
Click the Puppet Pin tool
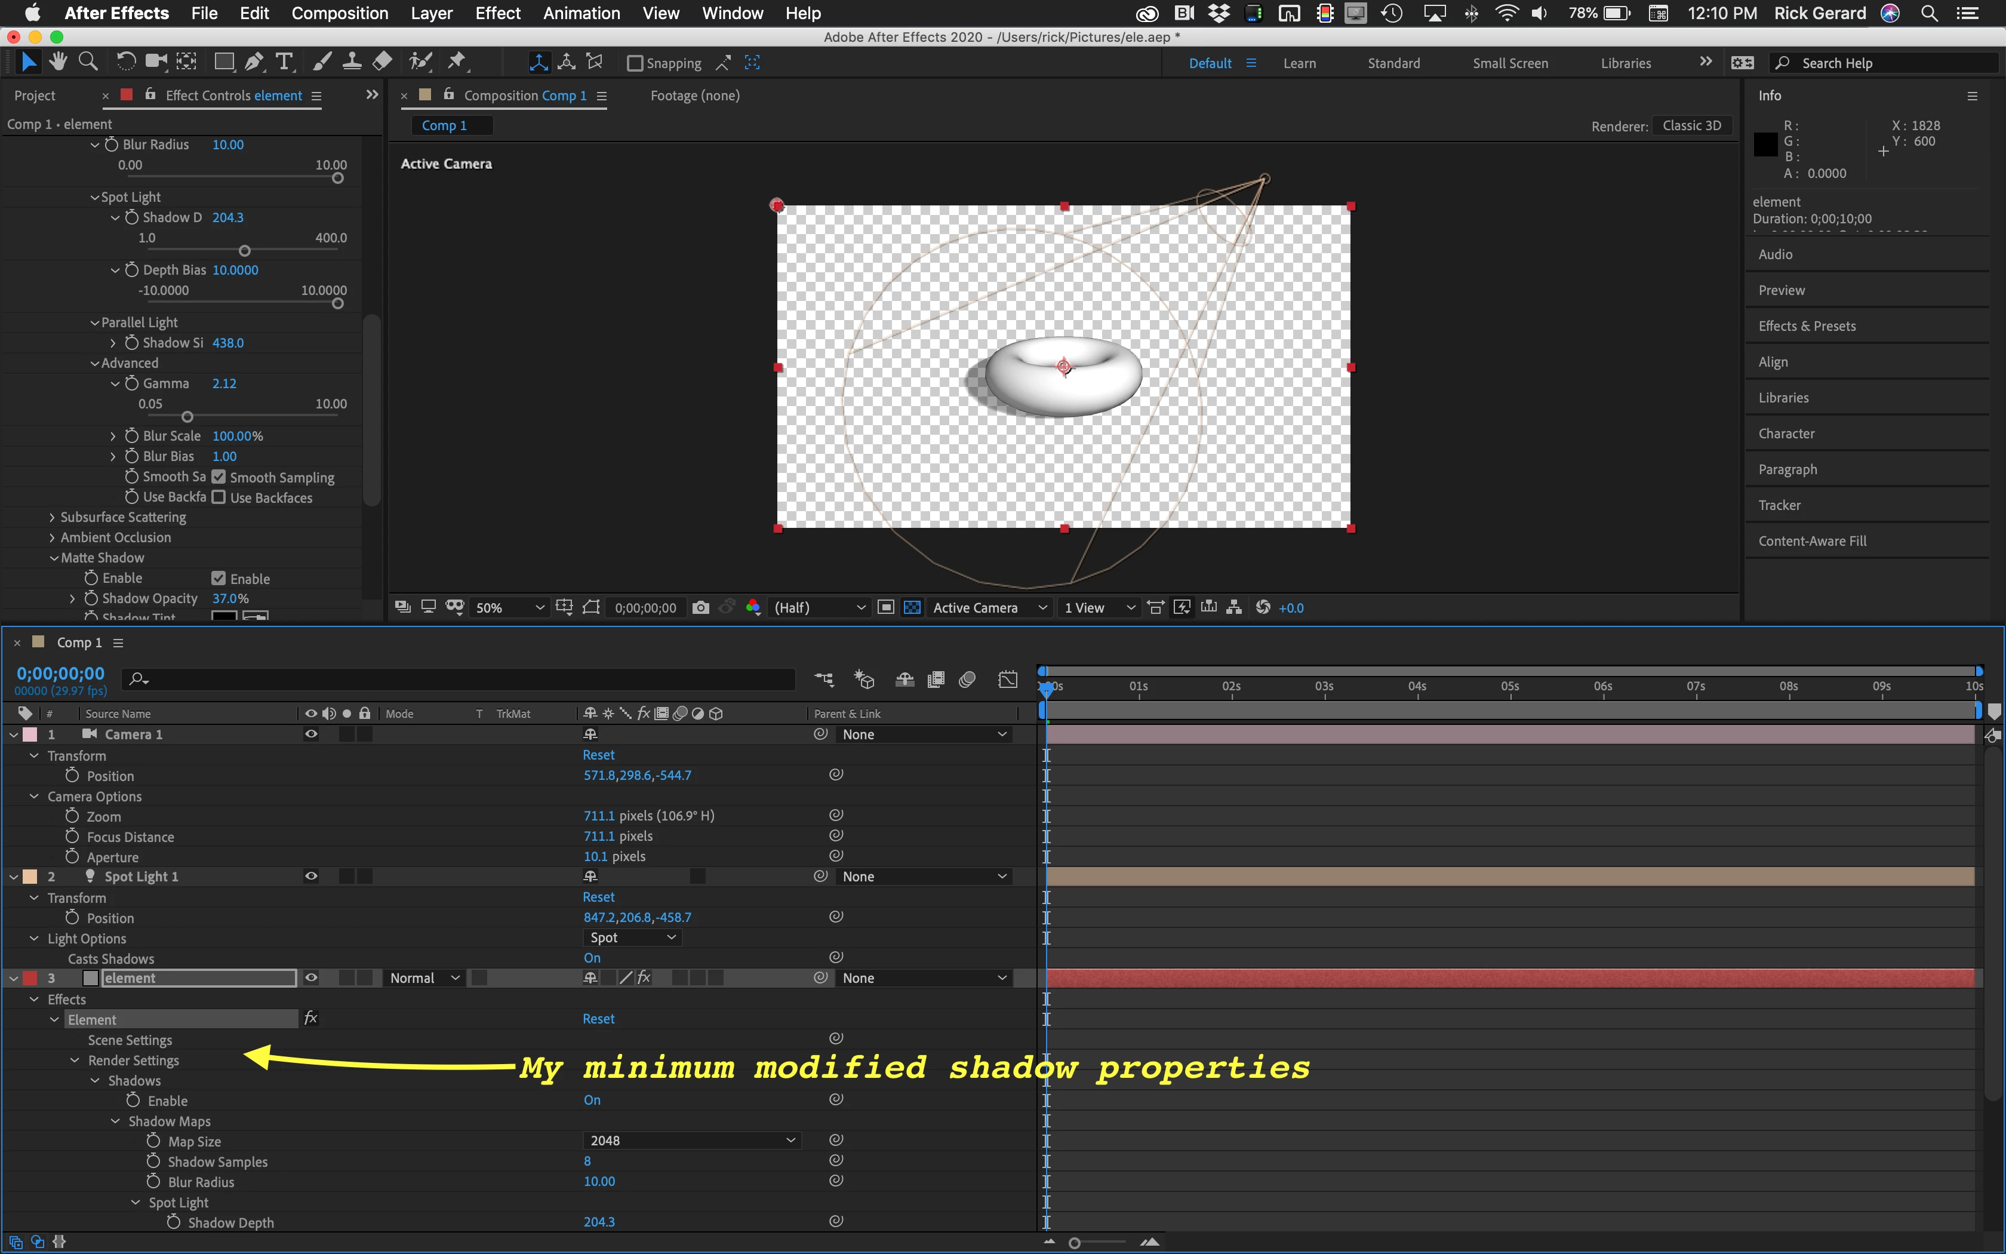coord(457,62)
